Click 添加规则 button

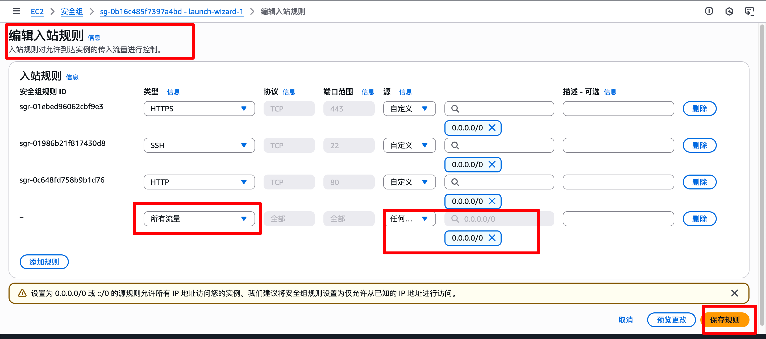(44, 262)
